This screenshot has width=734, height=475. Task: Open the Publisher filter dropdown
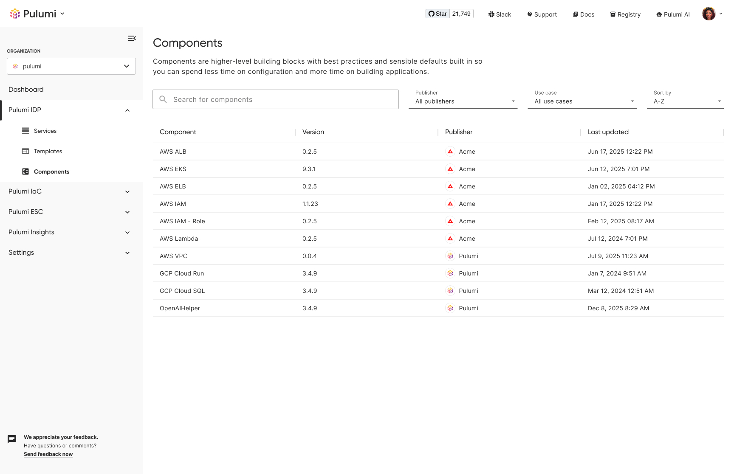(x=463, y=99)
